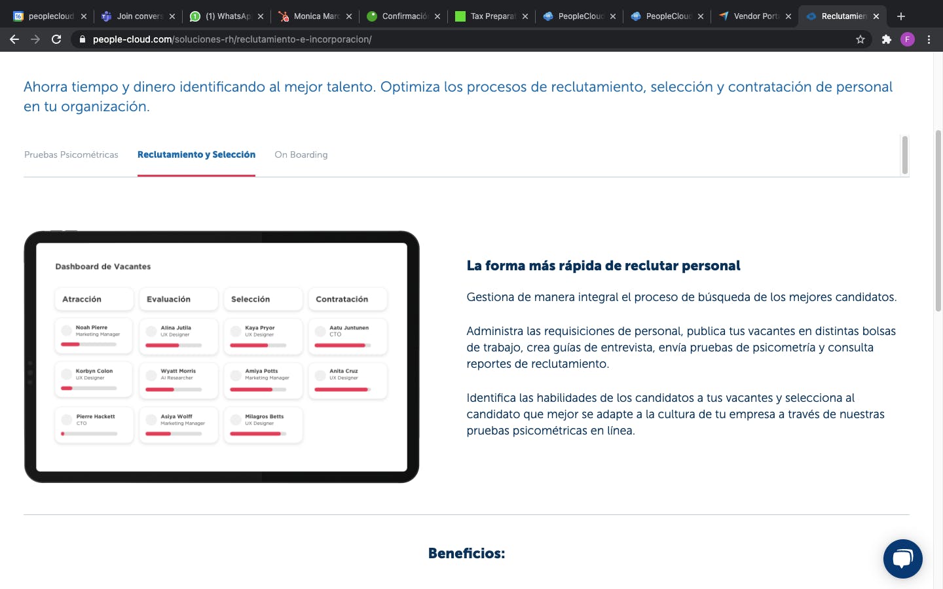Screen dimensions: 943x589
Task: Close the Monica Mar tab
Action: [x=349, y=16]
